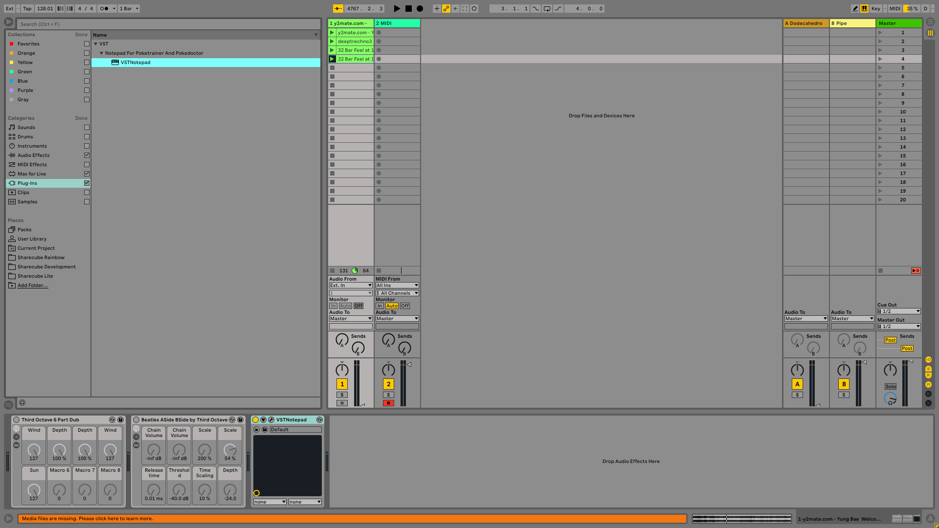Select the Max for Live category
The image size is (939, 528).
(32, 174)
